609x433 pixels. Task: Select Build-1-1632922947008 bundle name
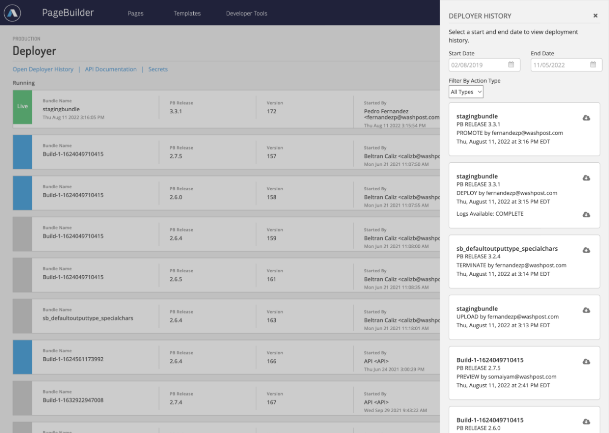tap(73, 400)
